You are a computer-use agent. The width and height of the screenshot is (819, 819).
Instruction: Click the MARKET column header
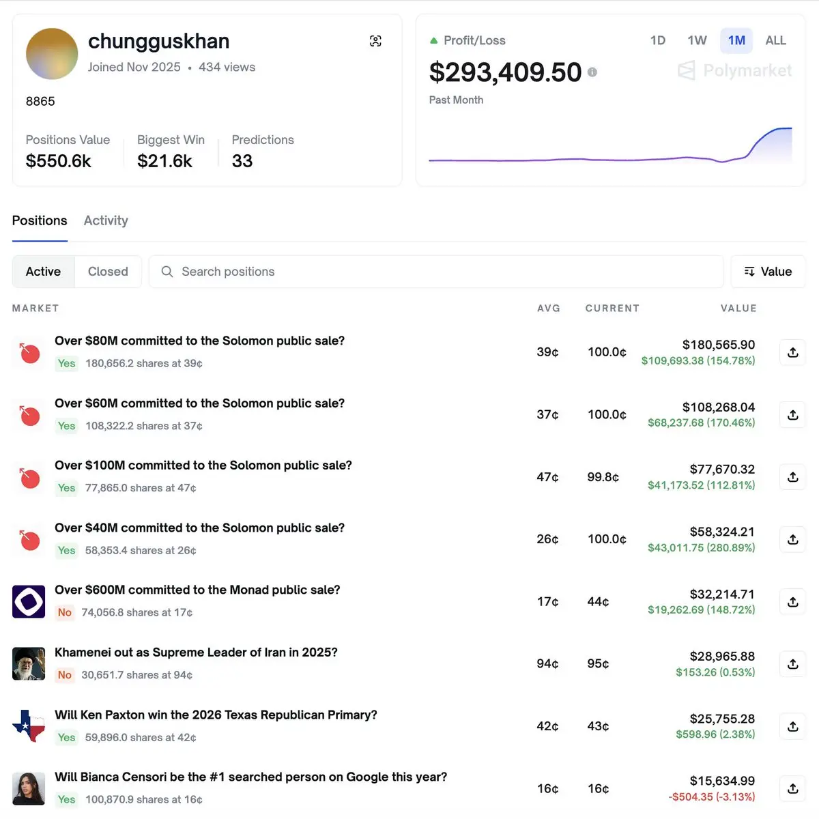pos(35,308)
